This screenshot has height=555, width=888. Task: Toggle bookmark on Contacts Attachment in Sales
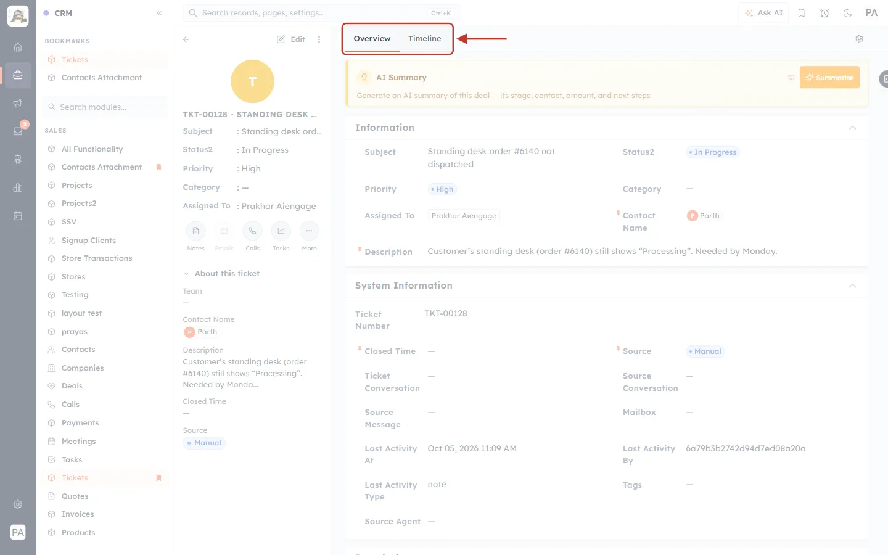(158, 167)
